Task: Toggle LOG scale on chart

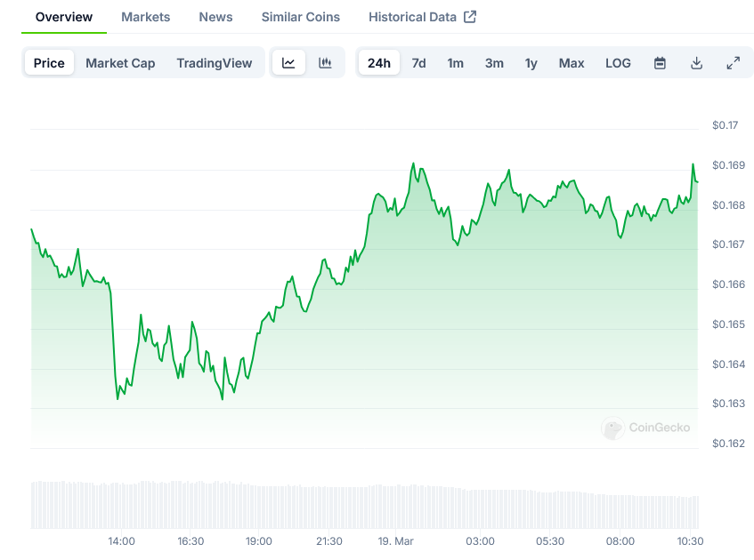Action: click(618, 63)
